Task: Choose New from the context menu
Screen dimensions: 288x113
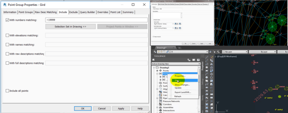Action: tap(177, 80)
